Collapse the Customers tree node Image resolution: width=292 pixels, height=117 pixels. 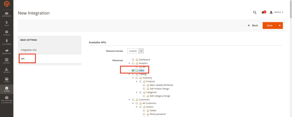129,100
